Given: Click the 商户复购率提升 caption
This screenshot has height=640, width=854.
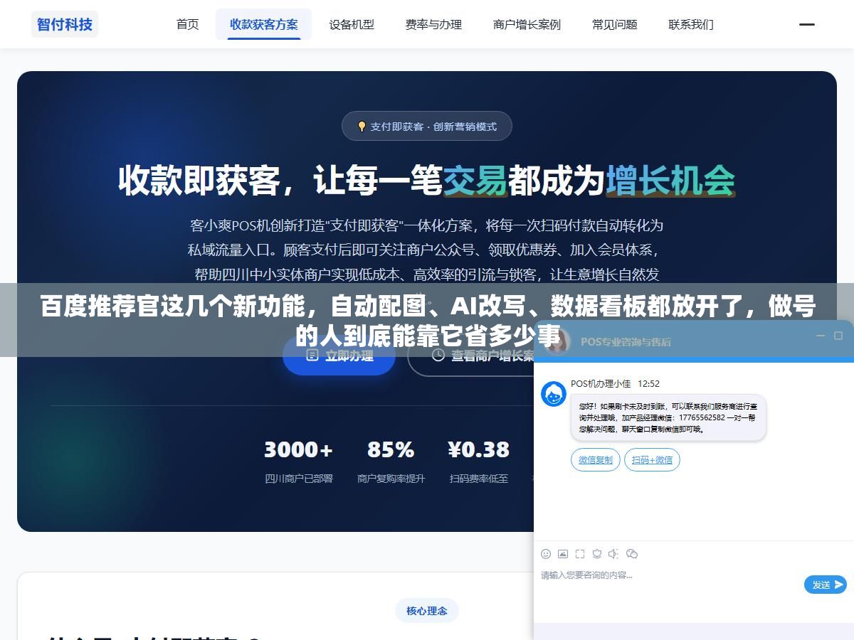Looking at the screenshot, I should click(391, 479).
